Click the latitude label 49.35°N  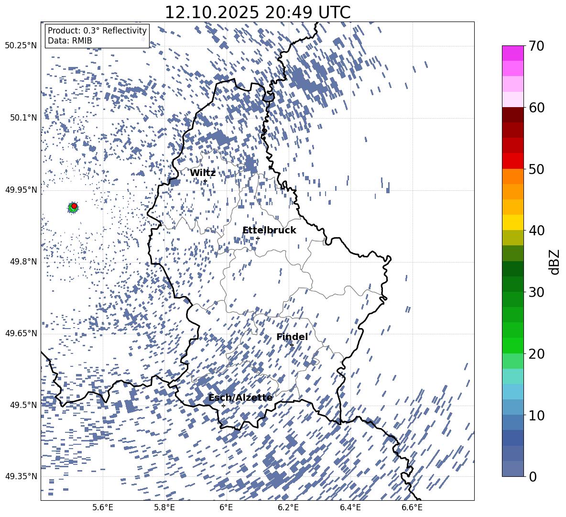[21, 476]
